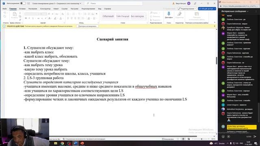This screenshot has width=260, height=146.
Task: Click the Undo arrow icon
Action: (x=4, y=13)
